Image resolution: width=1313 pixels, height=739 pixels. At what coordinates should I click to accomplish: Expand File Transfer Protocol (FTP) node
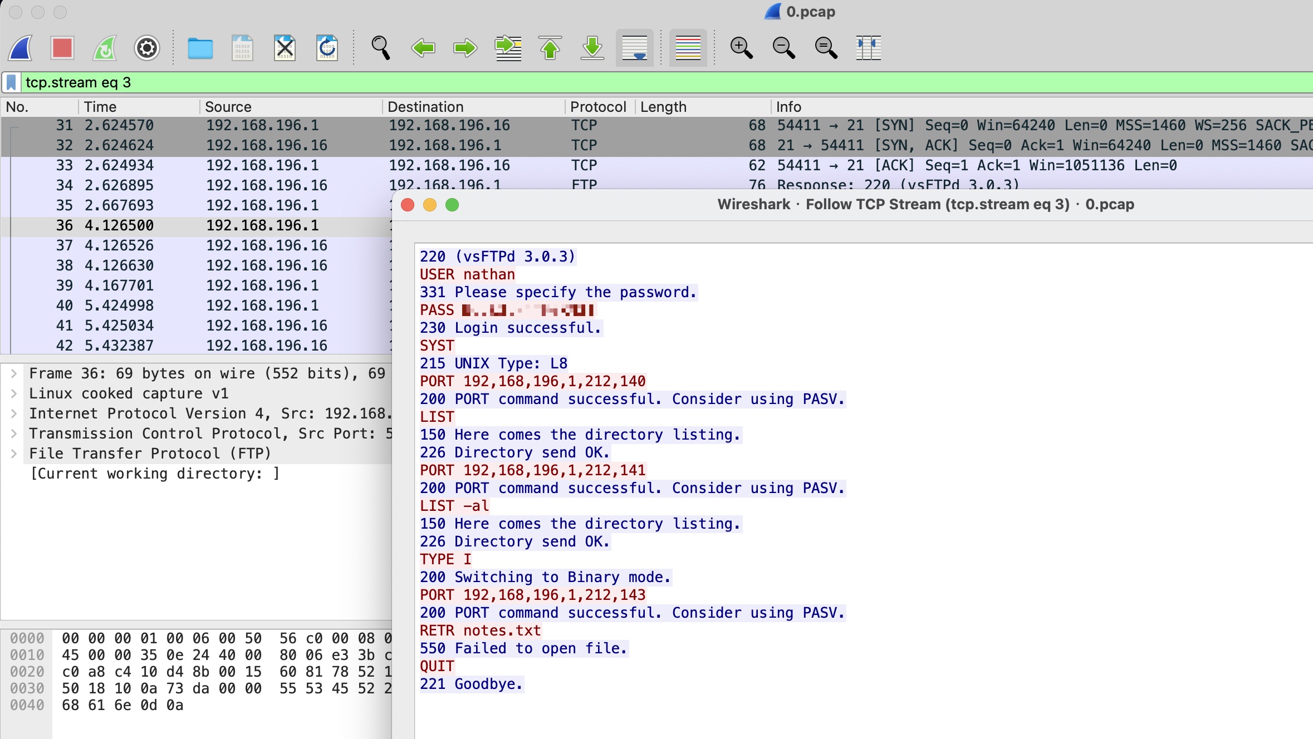pos(14,454)
